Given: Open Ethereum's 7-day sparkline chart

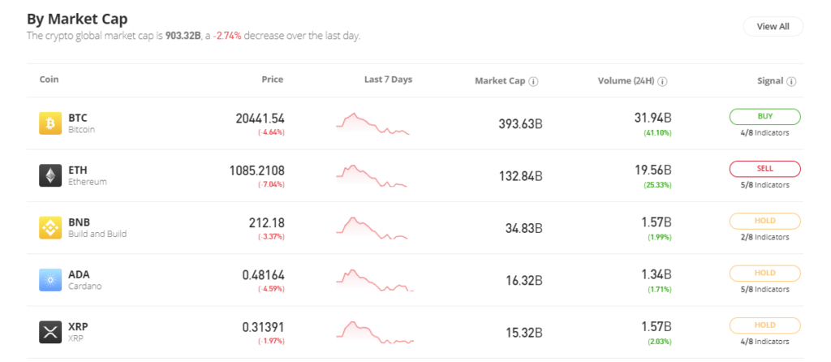Looking at the screenshot, I should [373, 175].
